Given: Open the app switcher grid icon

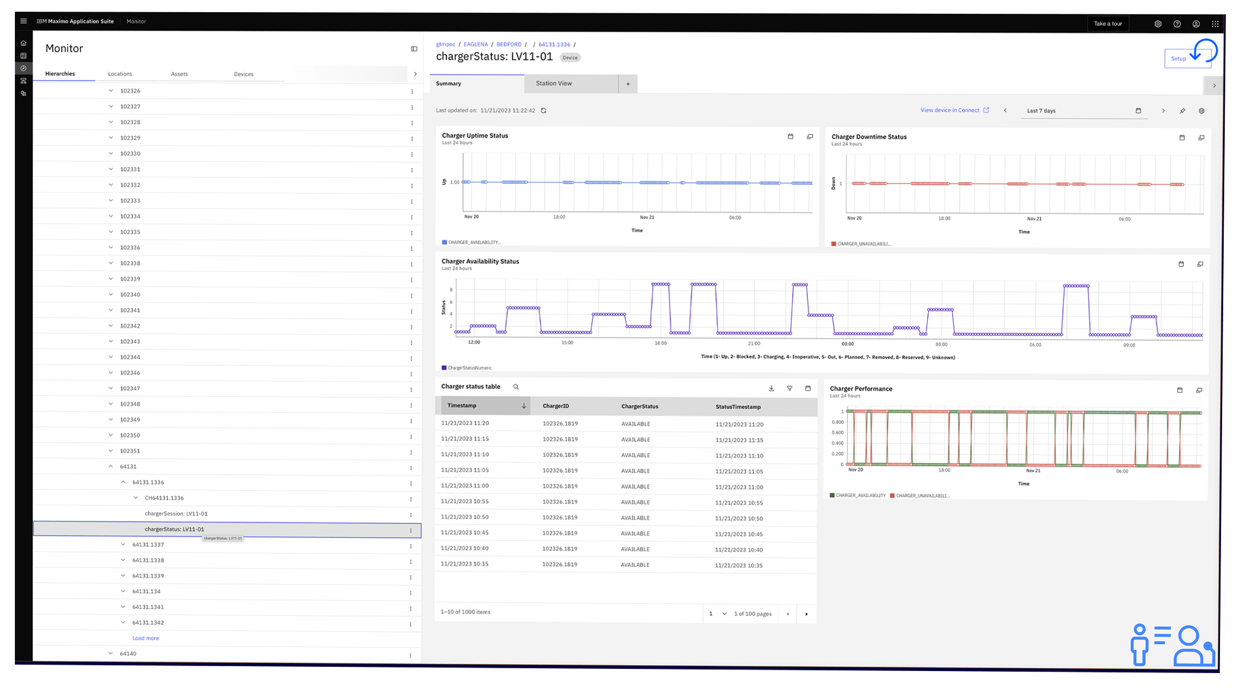Looking at the screenshot, I should tap(1215, 24).
